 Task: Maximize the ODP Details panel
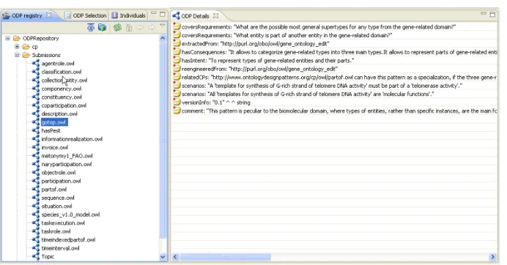pyautogui.click(x=492, y=14)
